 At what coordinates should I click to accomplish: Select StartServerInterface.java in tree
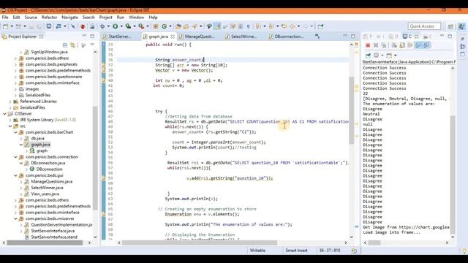tap(53, 231)
